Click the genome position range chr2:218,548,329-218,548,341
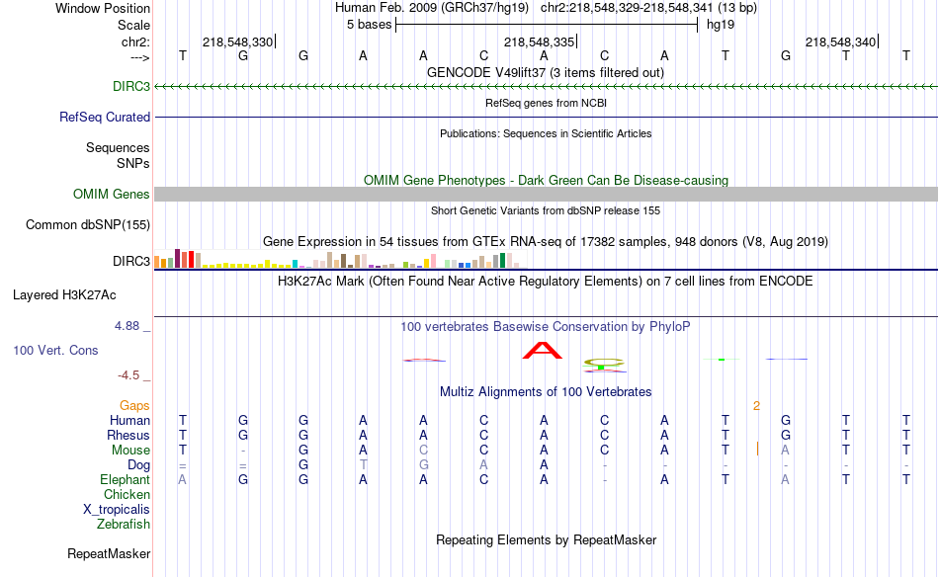This screenshot has width=939, height=577. click(x=627, y=8)
